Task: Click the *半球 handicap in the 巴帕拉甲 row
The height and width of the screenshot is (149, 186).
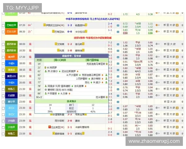Action: 138,24
